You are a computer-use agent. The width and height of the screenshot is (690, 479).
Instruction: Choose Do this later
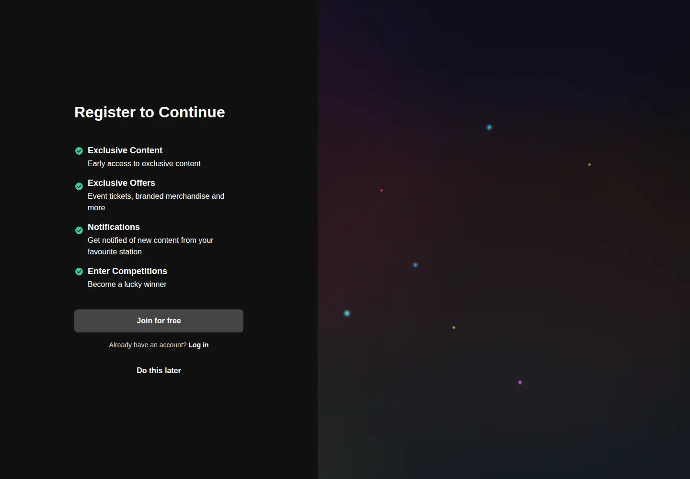159,371
